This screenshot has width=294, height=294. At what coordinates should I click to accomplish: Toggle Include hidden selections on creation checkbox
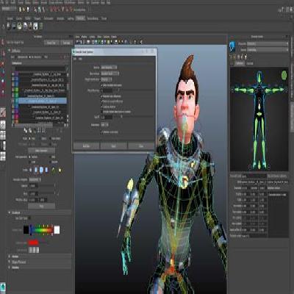point(102,112)
